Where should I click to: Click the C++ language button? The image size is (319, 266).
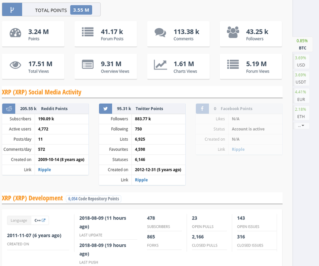40,220
